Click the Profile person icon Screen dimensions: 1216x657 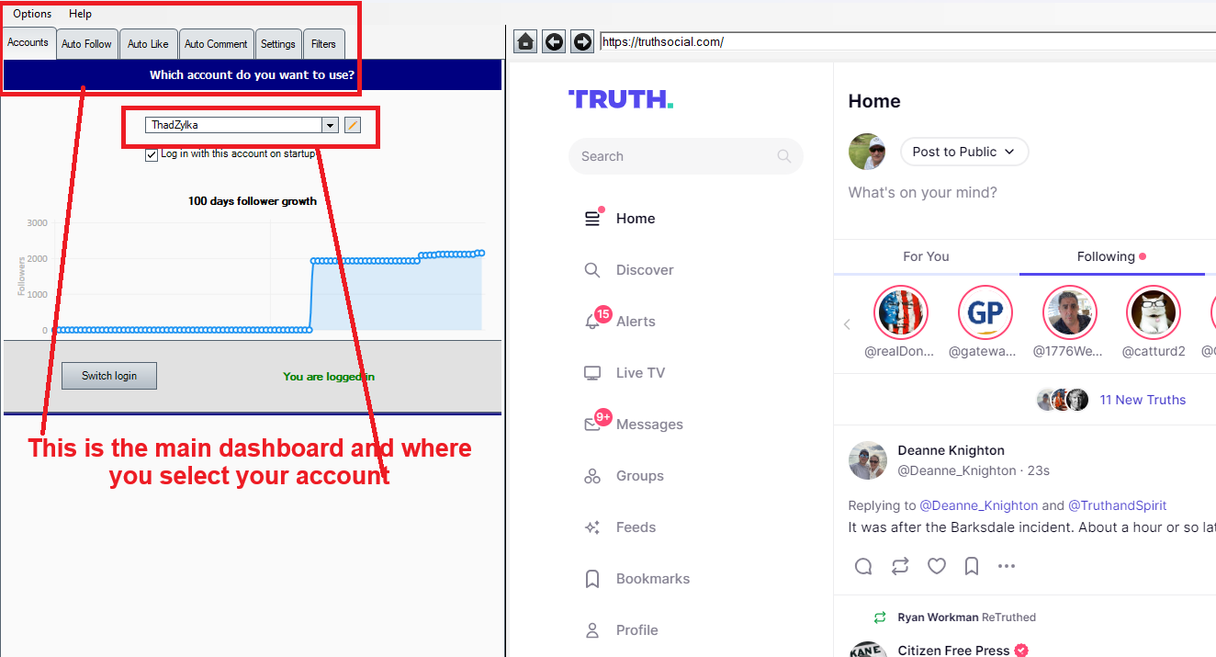[592, 630]
